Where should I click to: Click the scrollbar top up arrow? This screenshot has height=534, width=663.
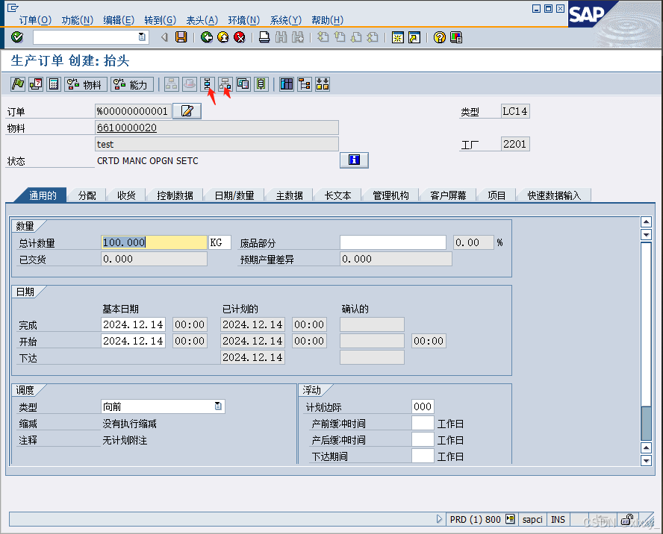[646, 222]
